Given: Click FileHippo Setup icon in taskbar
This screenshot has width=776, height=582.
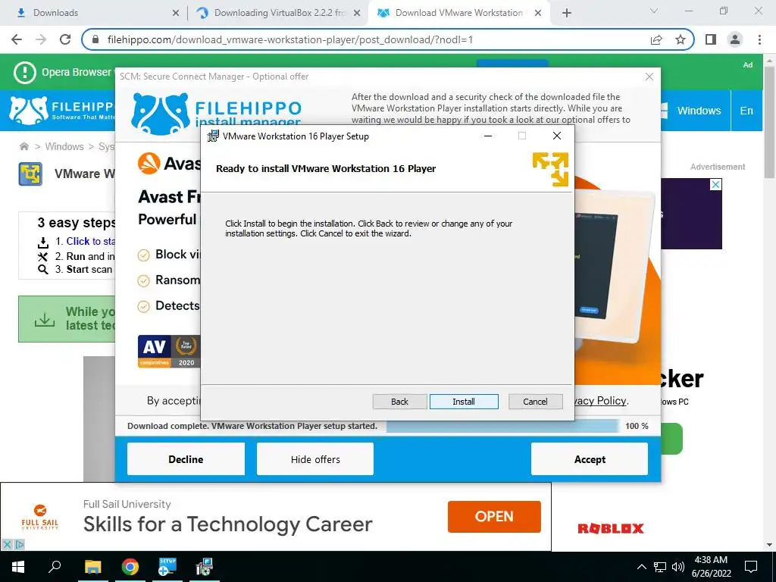Looking at the screenshot, I should [167, 567].
